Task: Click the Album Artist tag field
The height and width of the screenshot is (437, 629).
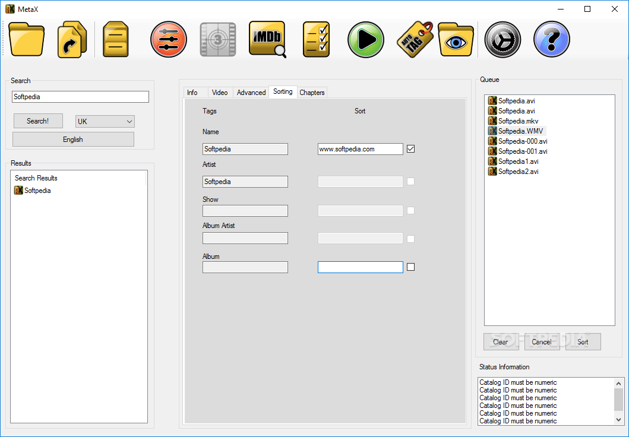Action: click(245, 238)
